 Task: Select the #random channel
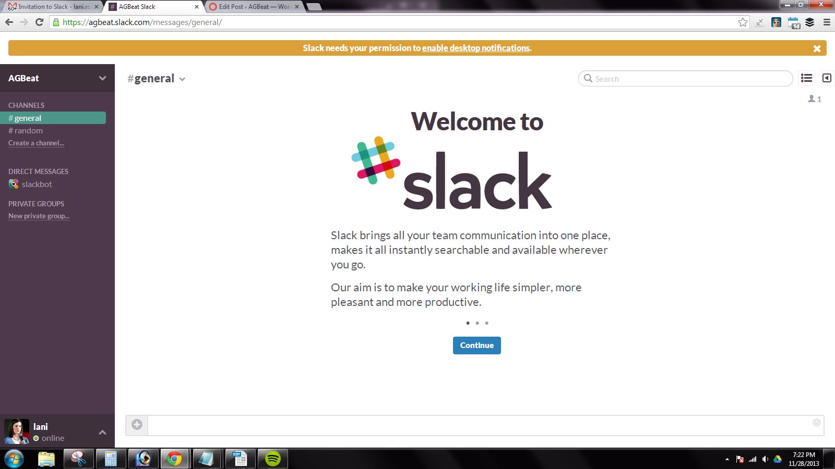tap(28, 131)
